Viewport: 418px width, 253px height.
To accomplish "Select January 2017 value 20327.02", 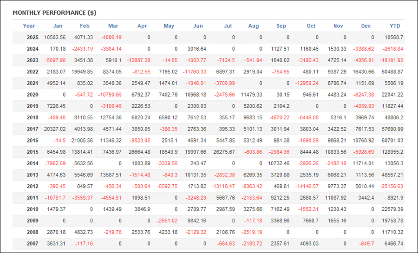I will tap(55, 129).
